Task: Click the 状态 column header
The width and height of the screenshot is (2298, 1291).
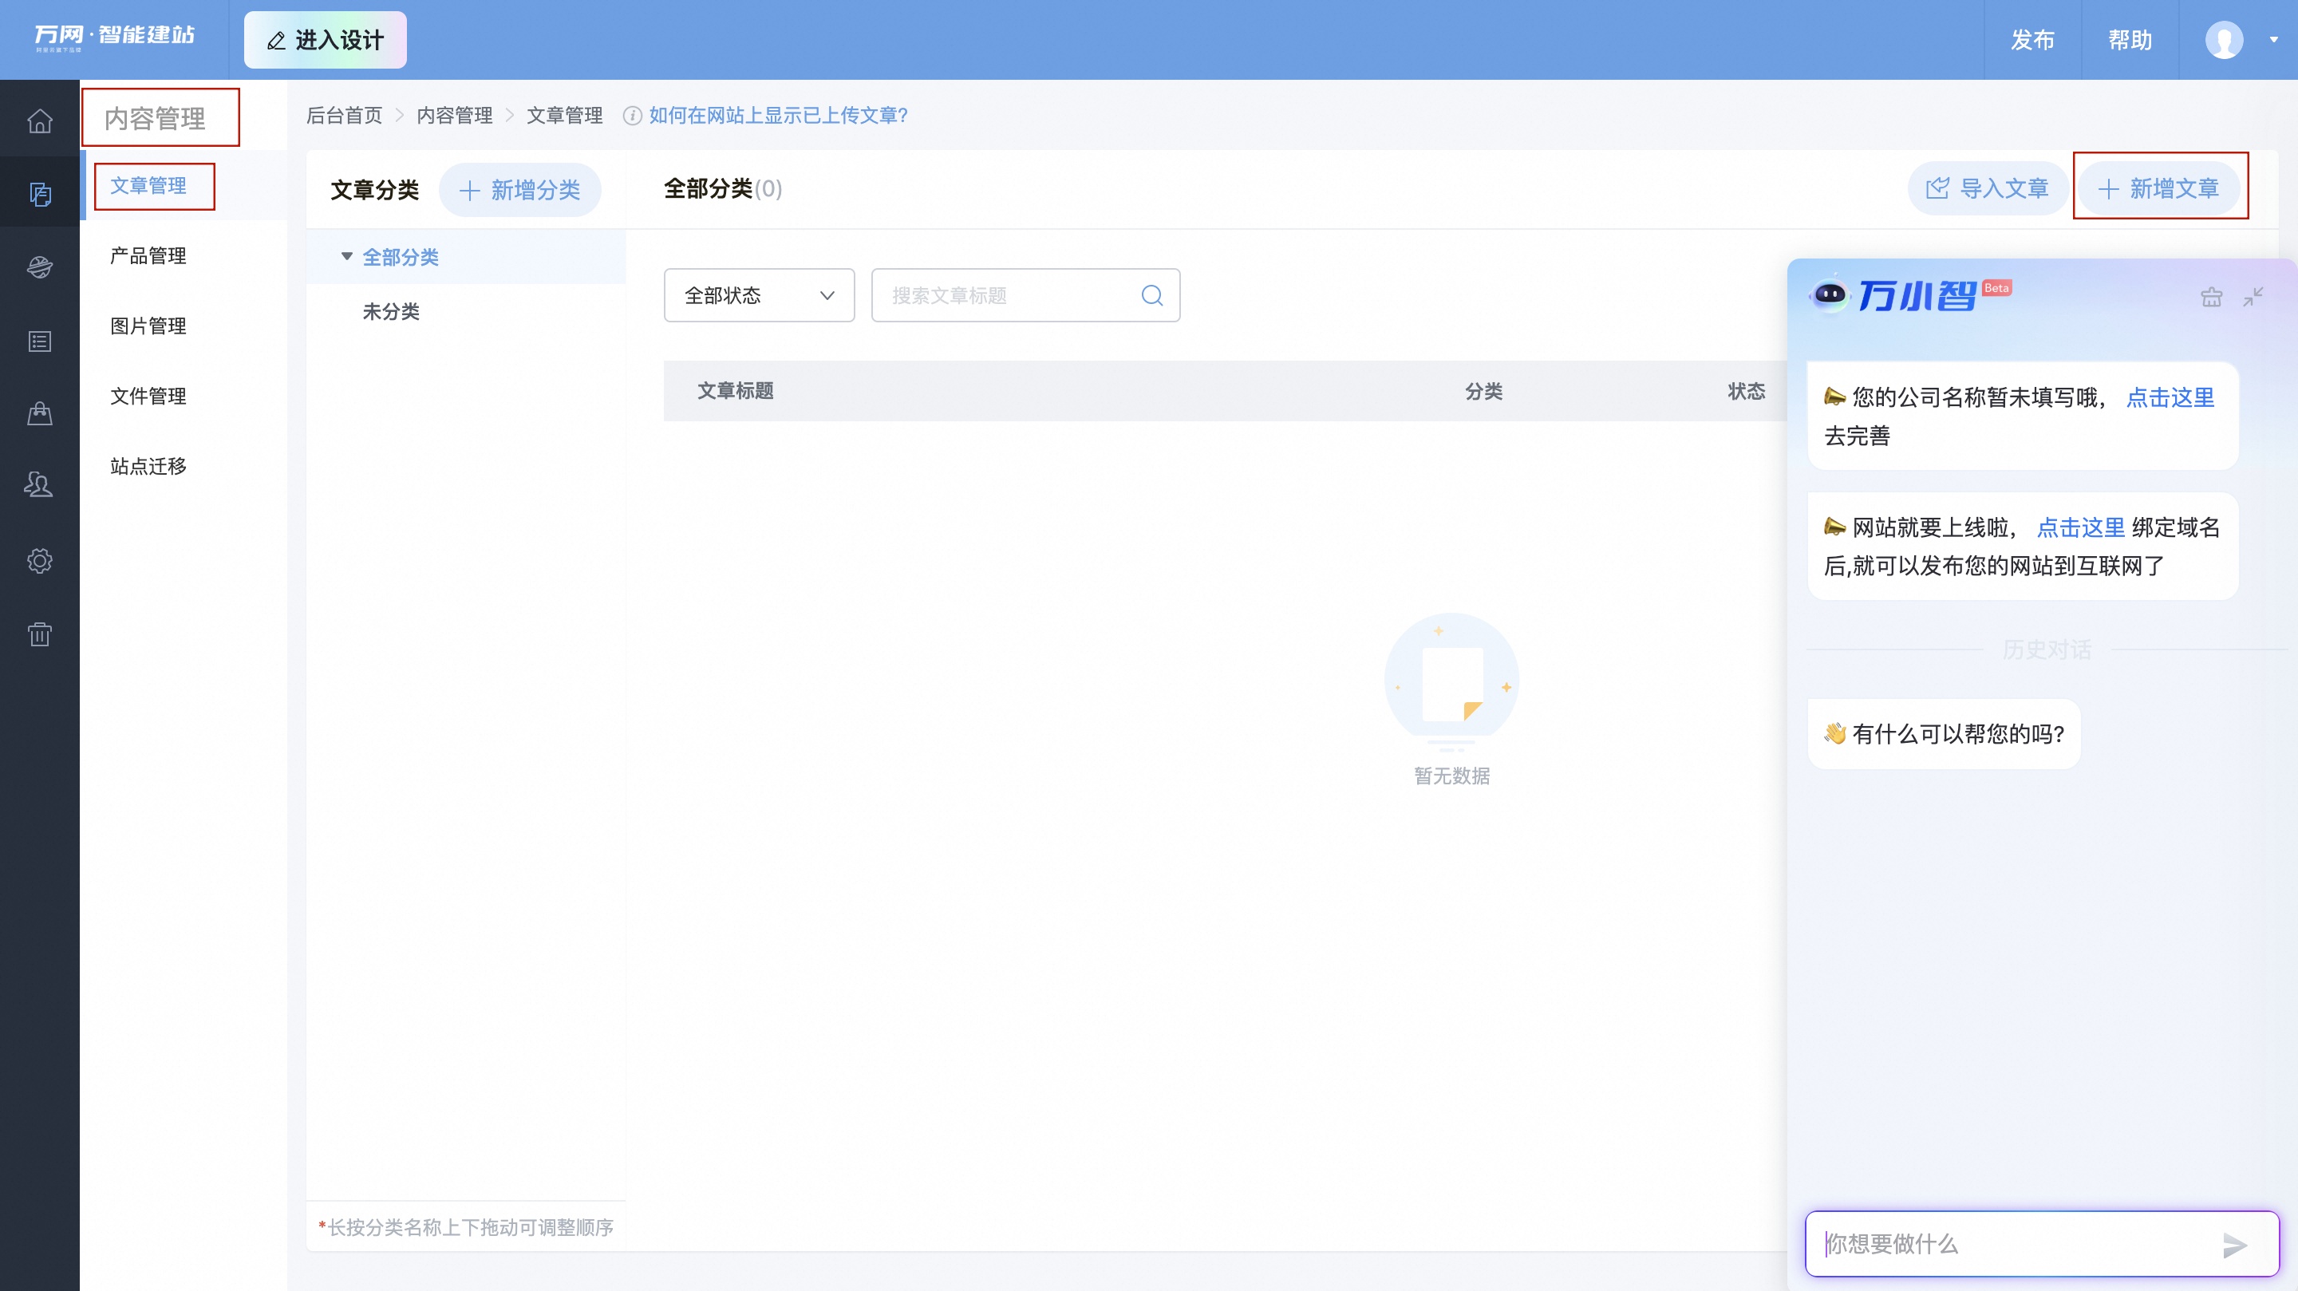Action: (1746, 391)
